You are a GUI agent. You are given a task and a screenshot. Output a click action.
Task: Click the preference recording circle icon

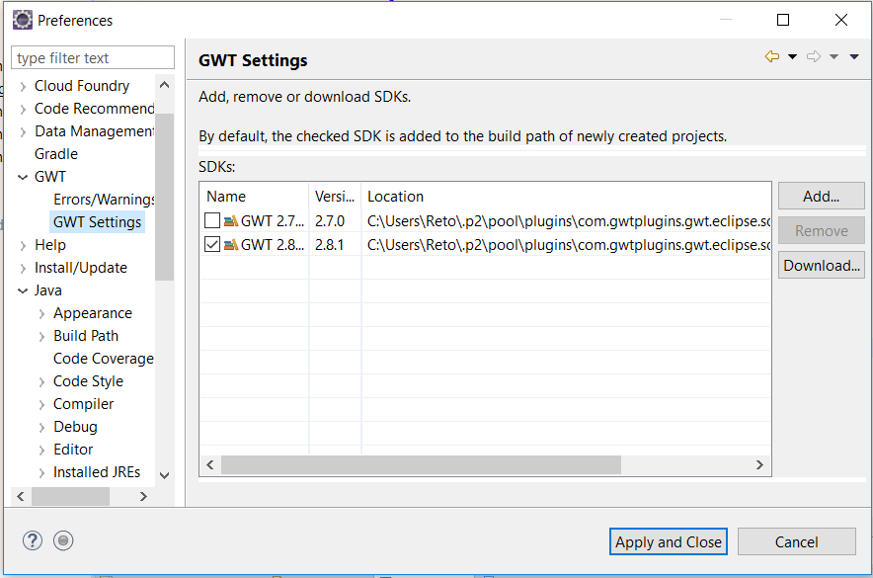coord(63,540)
